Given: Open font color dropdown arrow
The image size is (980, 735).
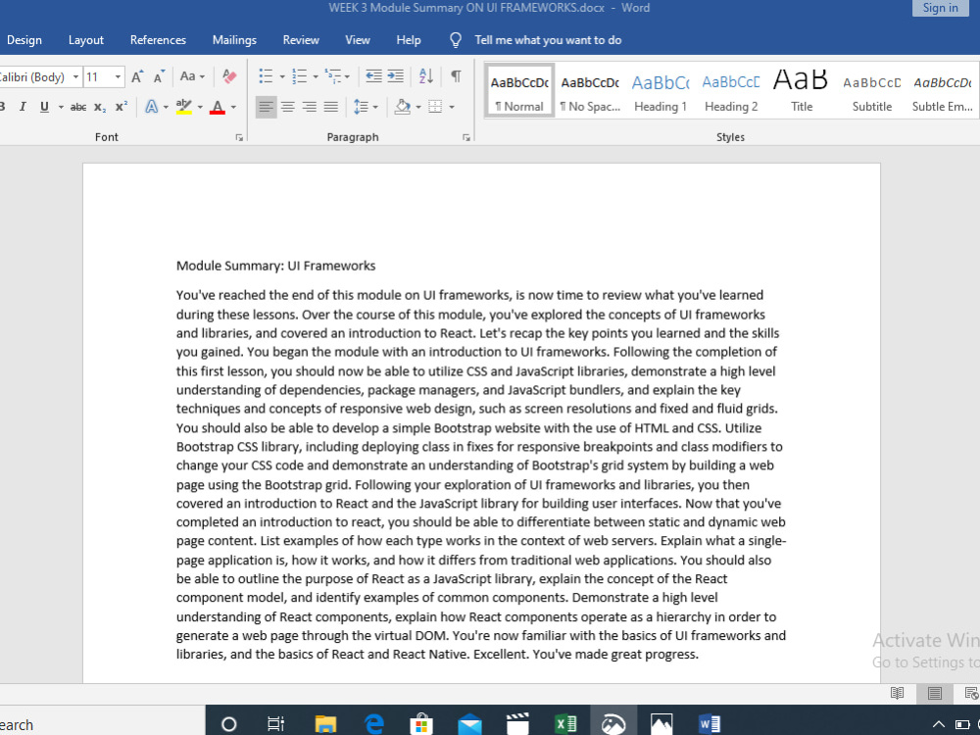Looking at the screenshot, I should pyautogui.click(x=234, y=107).
